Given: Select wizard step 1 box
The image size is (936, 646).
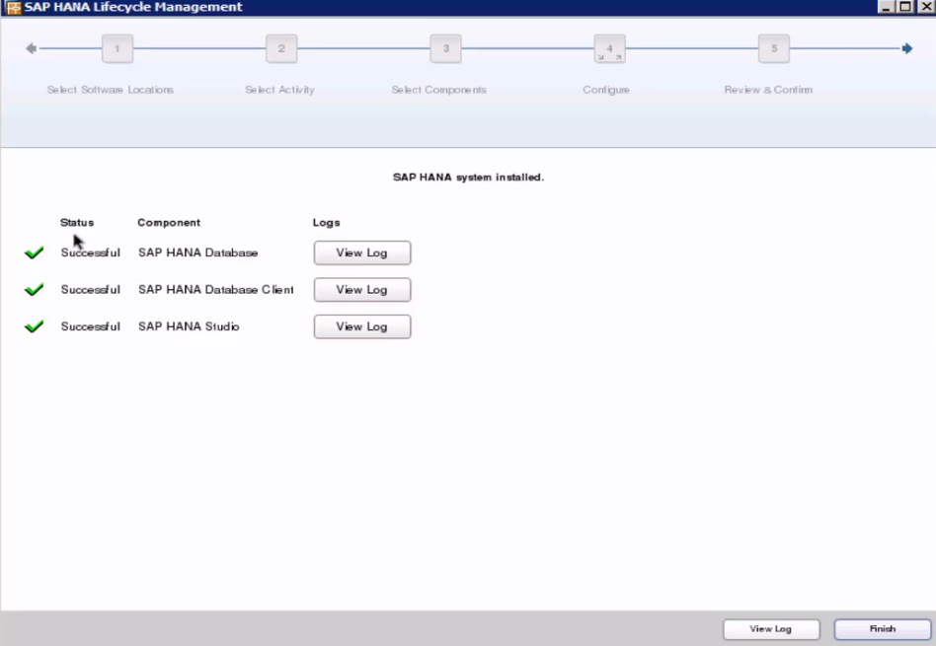Looking at the screenshot, I should pos(117,48).
